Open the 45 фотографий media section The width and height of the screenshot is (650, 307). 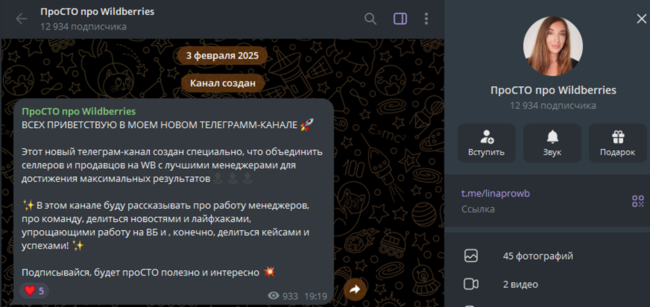tap(537, 256)
